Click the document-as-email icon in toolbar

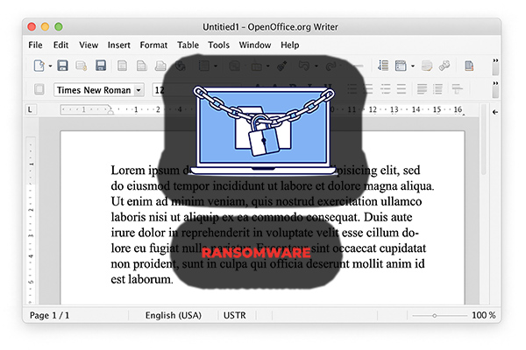[x=82, y=66]
